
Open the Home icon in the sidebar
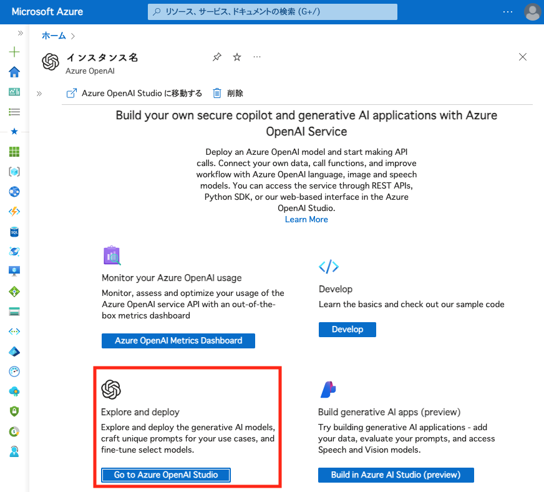[14, 72]
